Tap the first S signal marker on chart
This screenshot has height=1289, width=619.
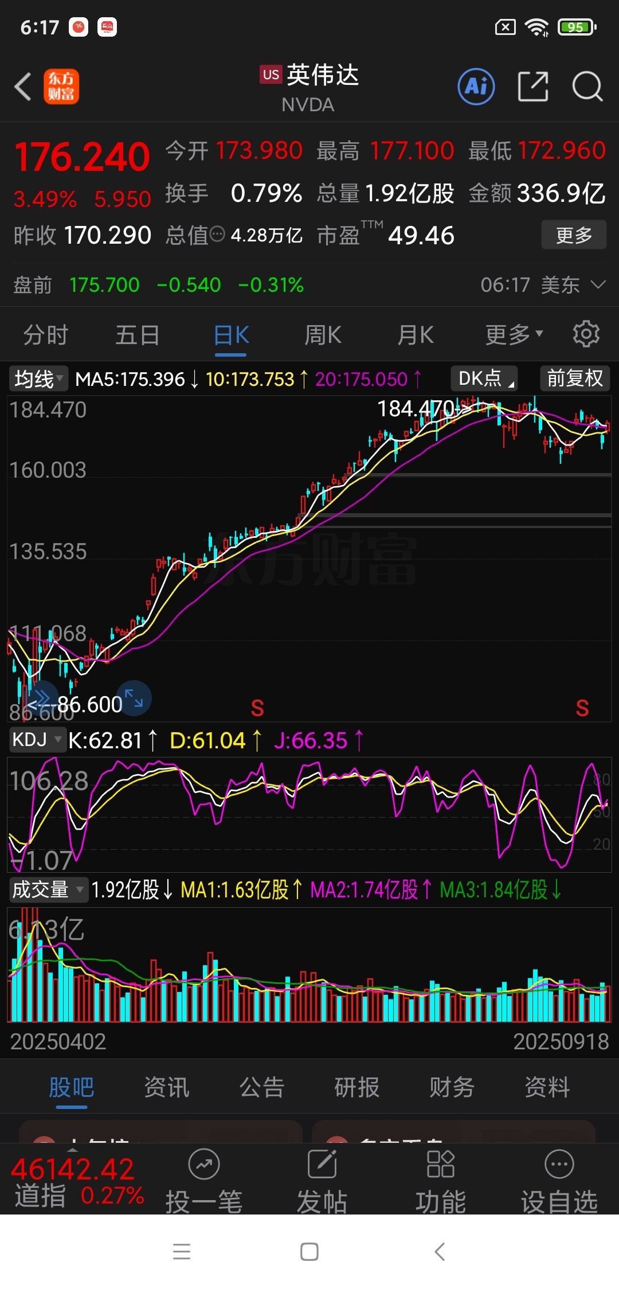[x=257, y=709]
